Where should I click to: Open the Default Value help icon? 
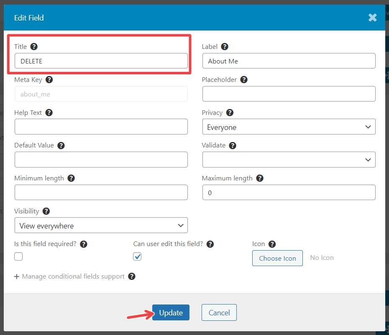click(x=61, y=145)
